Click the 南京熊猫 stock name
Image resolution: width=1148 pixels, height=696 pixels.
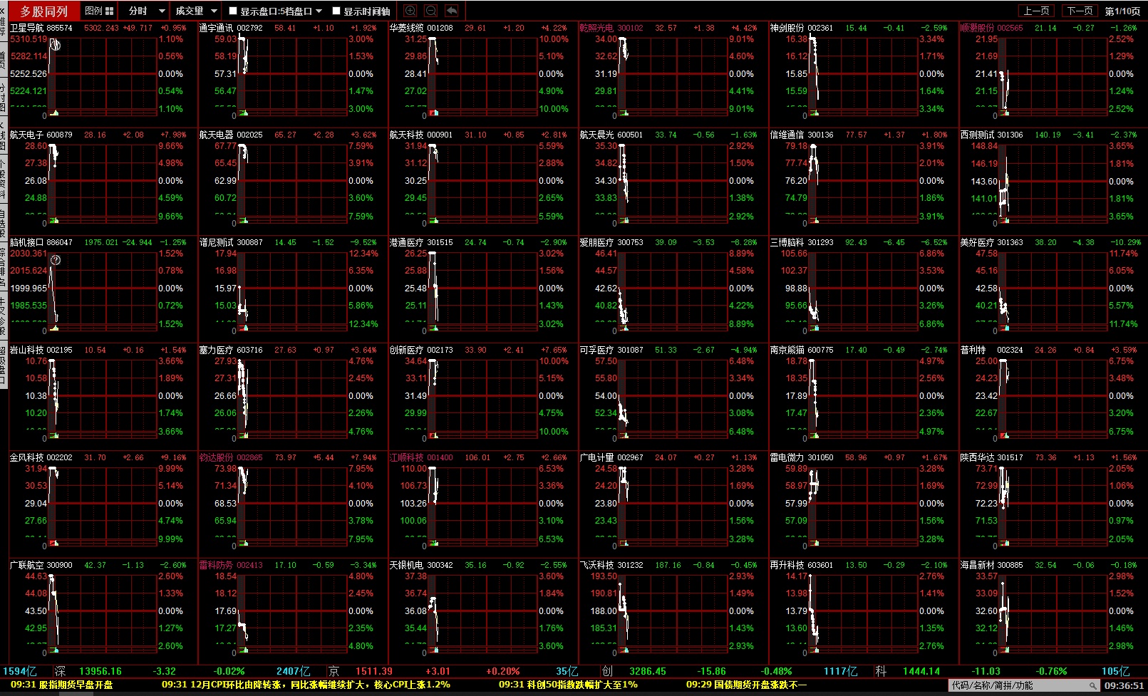pyautogui.click(x=787, y=350)
